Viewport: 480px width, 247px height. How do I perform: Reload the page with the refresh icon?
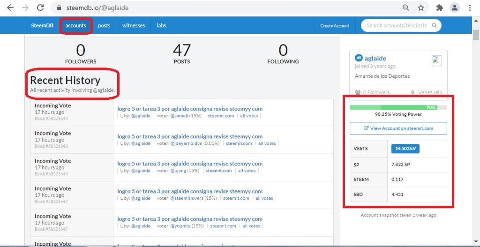point(40,7)
